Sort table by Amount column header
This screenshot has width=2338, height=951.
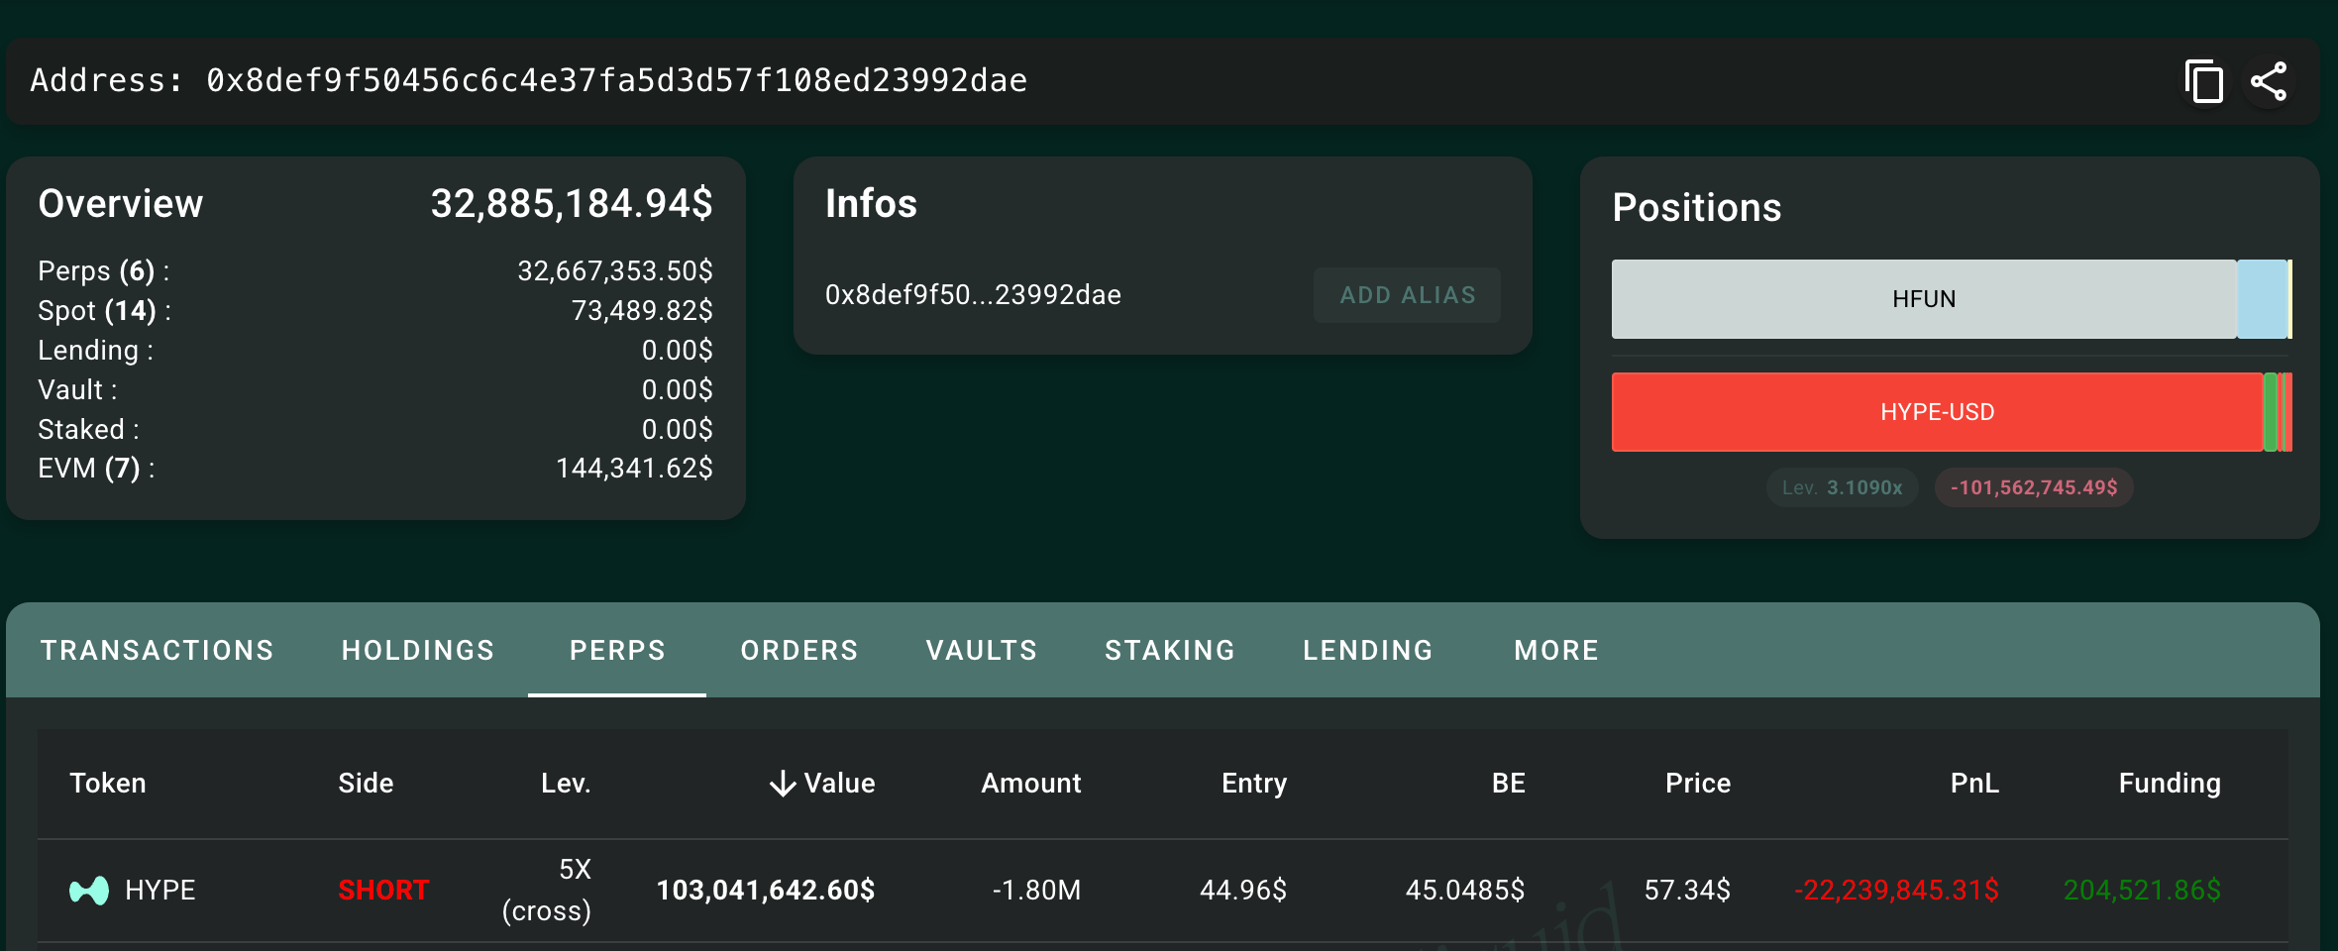[1031, 784]
